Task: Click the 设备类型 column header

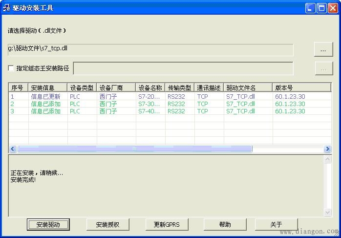Action: (82, 87)
